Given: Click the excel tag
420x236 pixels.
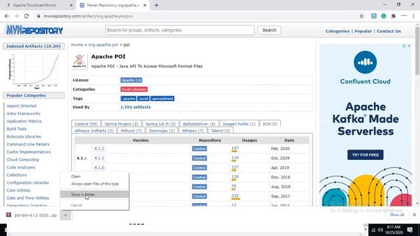Looking at the screenshot, I should [143, 99].
